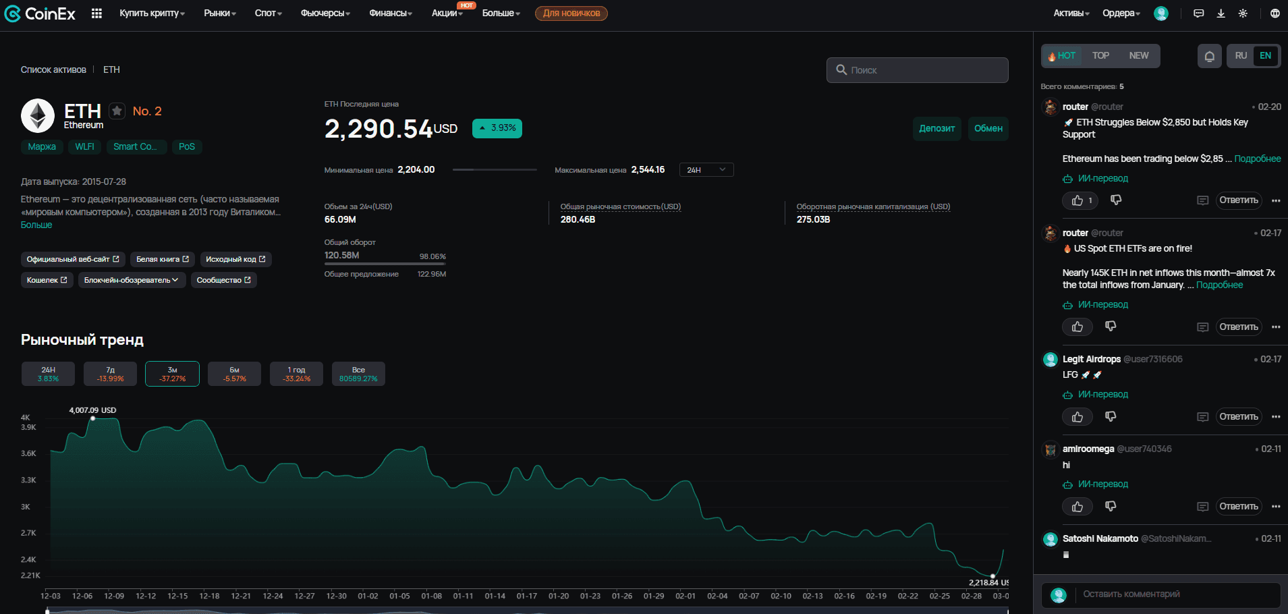Toggle the light/dark theme sun icon
The width and height of the screenshot is (1288, 614).
[x=1243, y=13]
